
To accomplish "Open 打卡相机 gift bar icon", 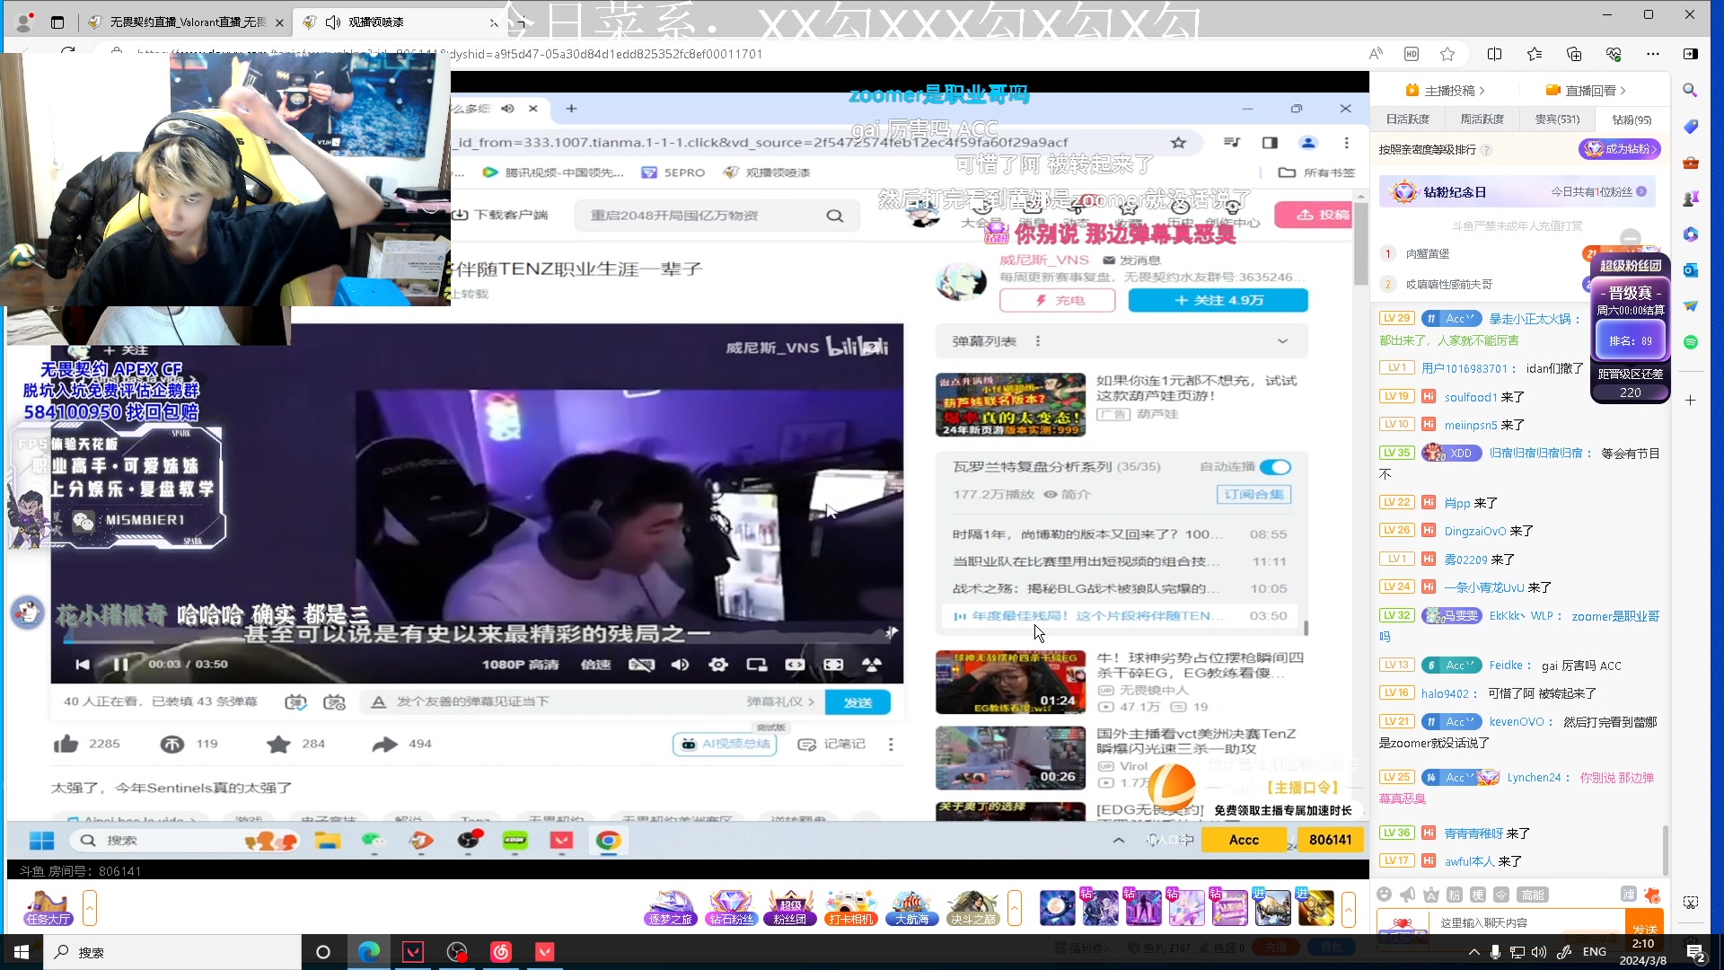I will (x=851, y=908).
